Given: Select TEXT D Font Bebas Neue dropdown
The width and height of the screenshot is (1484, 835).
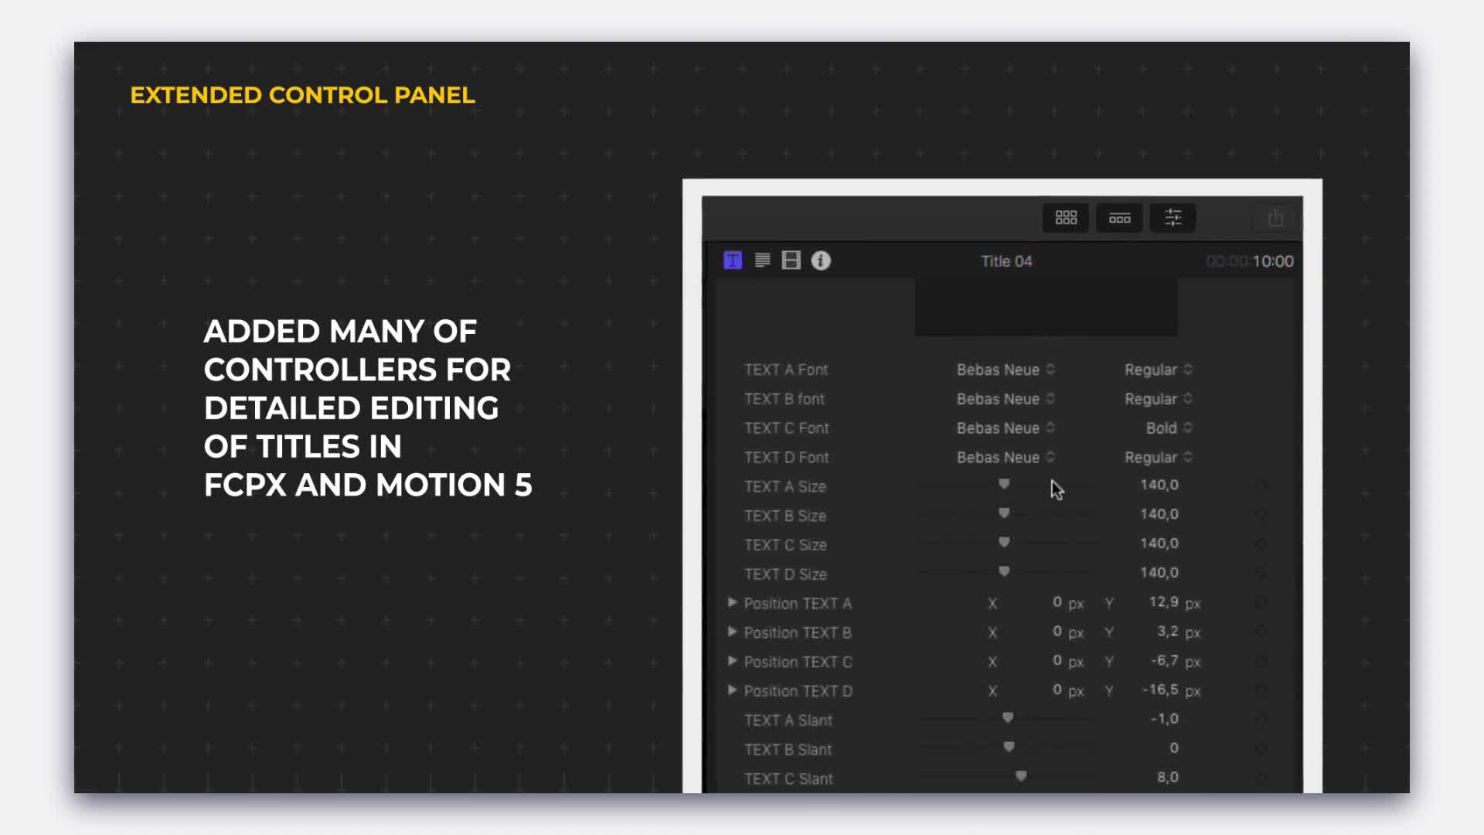Looking at the screenshot, I should click(x=1003, y=457).
